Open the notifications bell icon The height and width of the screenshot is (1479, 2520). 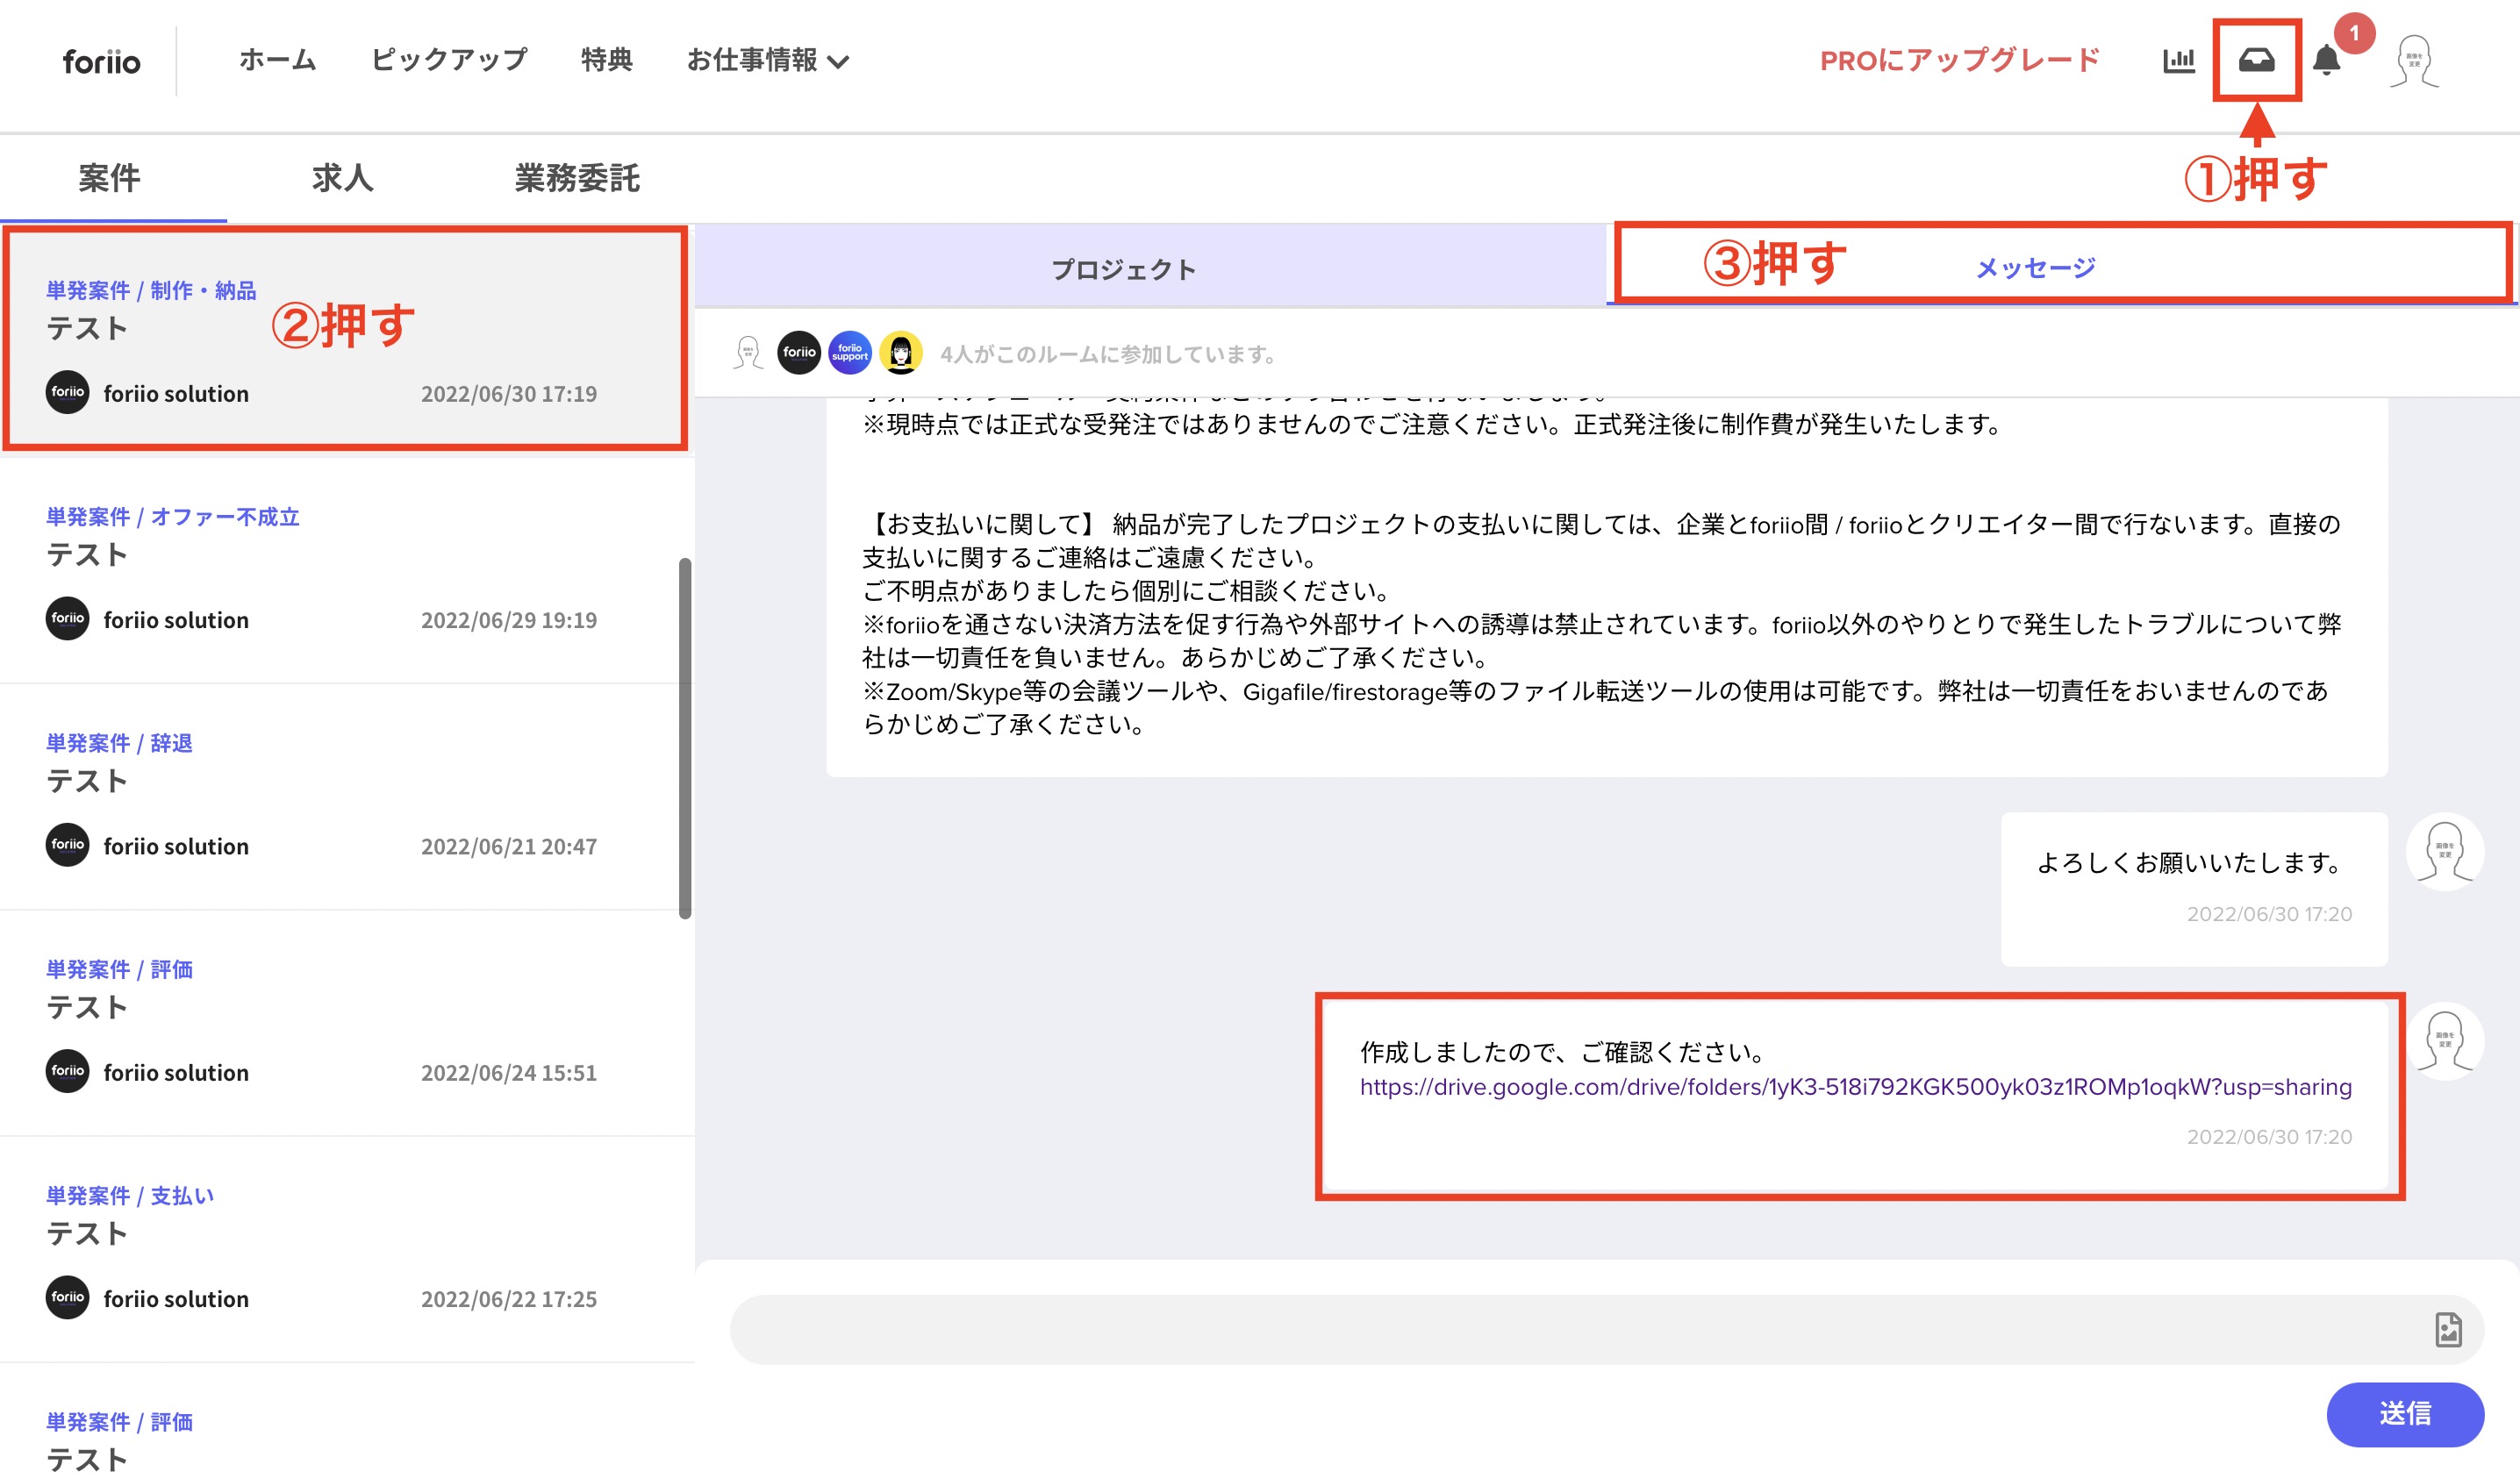tap(2327, 61)
